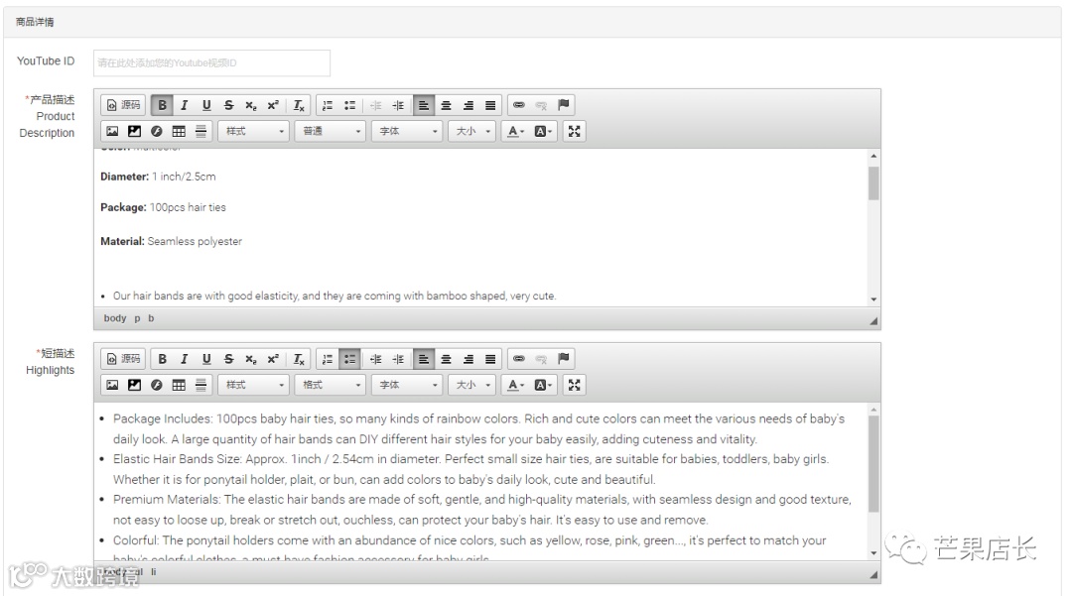
Task: Click Highlights editor scrollbar down arrow
Action: (873, 553)
